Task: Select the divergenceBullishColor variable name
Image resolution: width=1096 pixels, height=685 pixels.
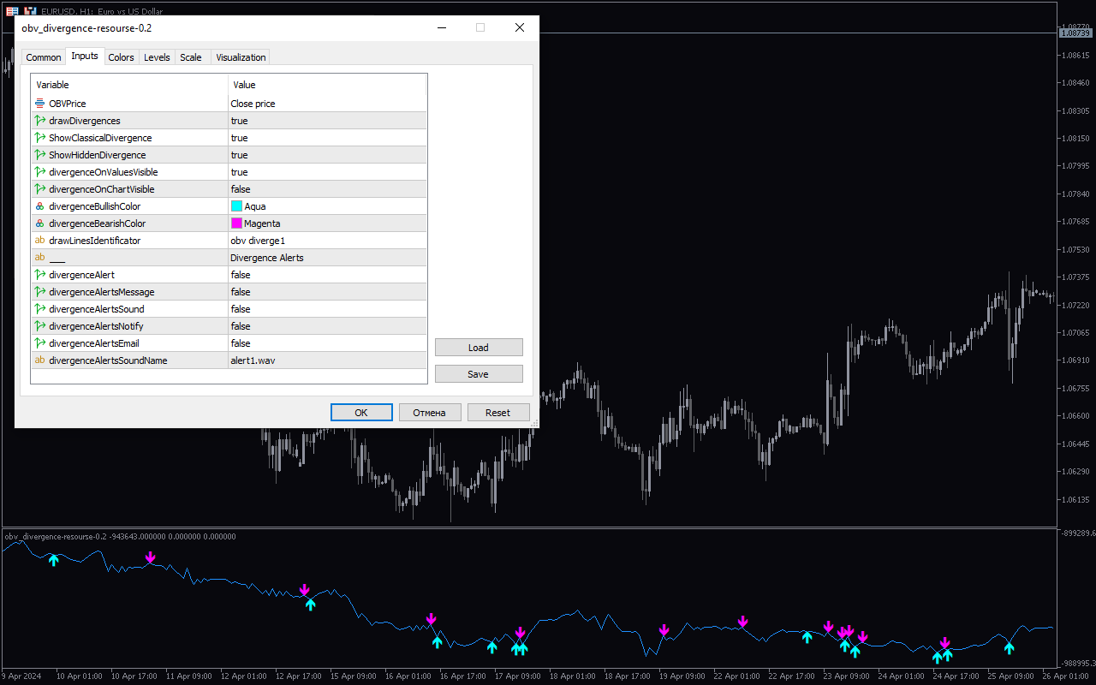Action: (95, 206)
